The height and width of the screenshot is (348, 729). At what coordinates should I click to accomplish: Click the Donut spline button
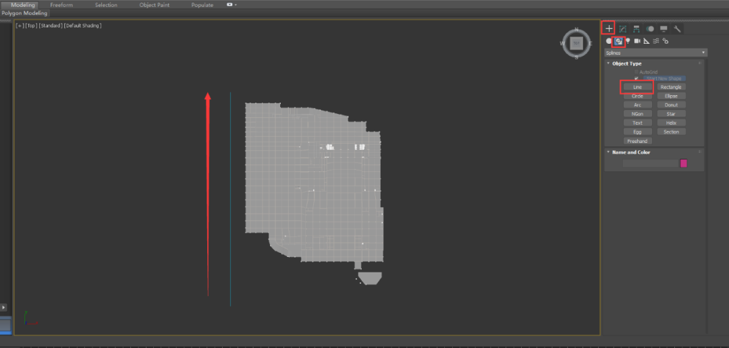tap(671, 105)
